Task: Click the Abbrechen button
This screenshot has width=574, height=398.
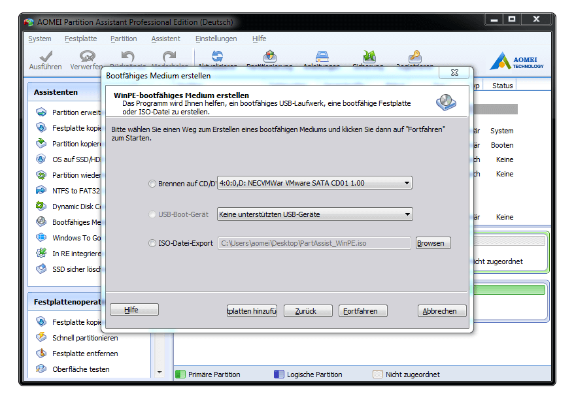Action: [x=442, y=311]
